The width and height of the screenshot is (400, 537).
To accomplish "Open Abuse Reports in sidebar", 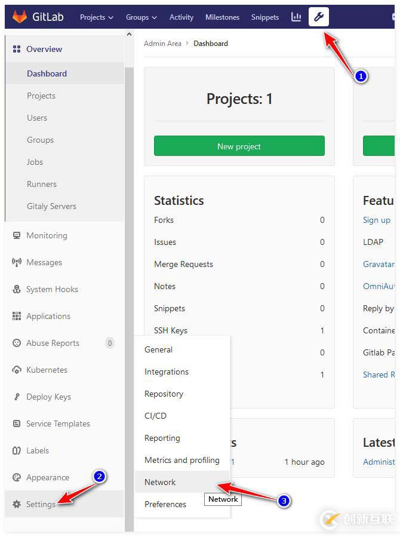I will [53, 343].
